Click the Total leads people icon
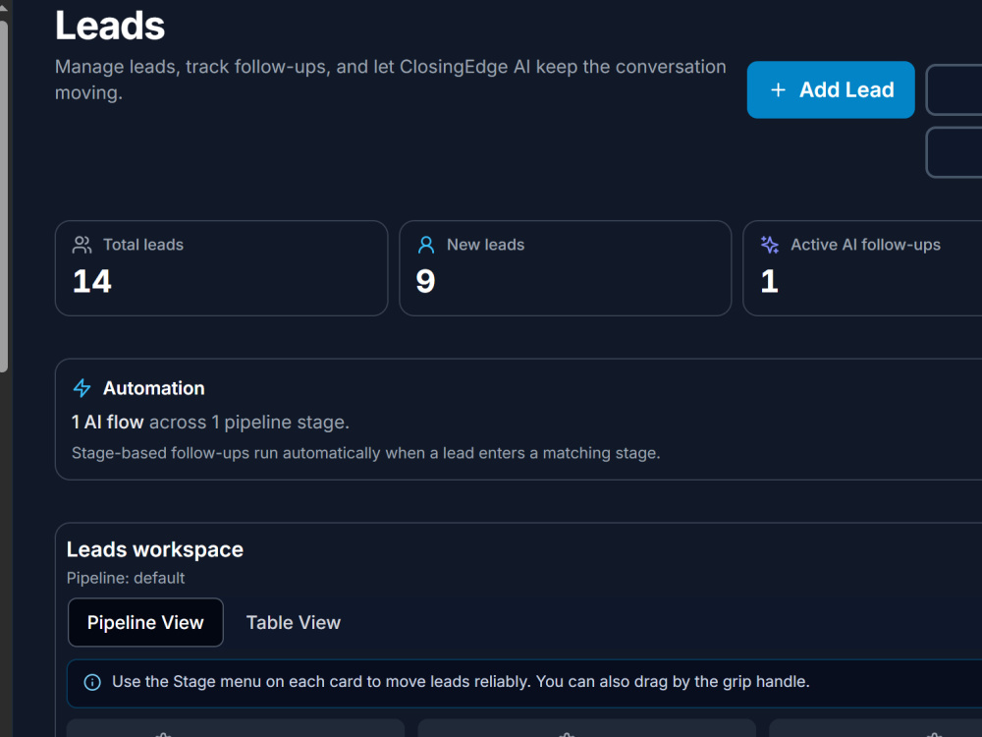The height and width of the screenshot is (737, 982). (x=82, y=245)
